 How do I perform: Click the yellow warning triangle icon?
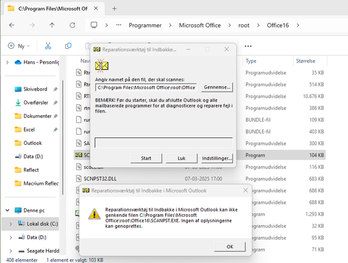click(94, 214)
